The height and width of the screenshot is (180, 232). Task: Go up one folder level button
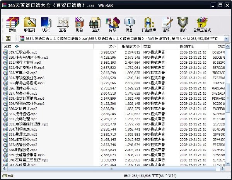8,38
